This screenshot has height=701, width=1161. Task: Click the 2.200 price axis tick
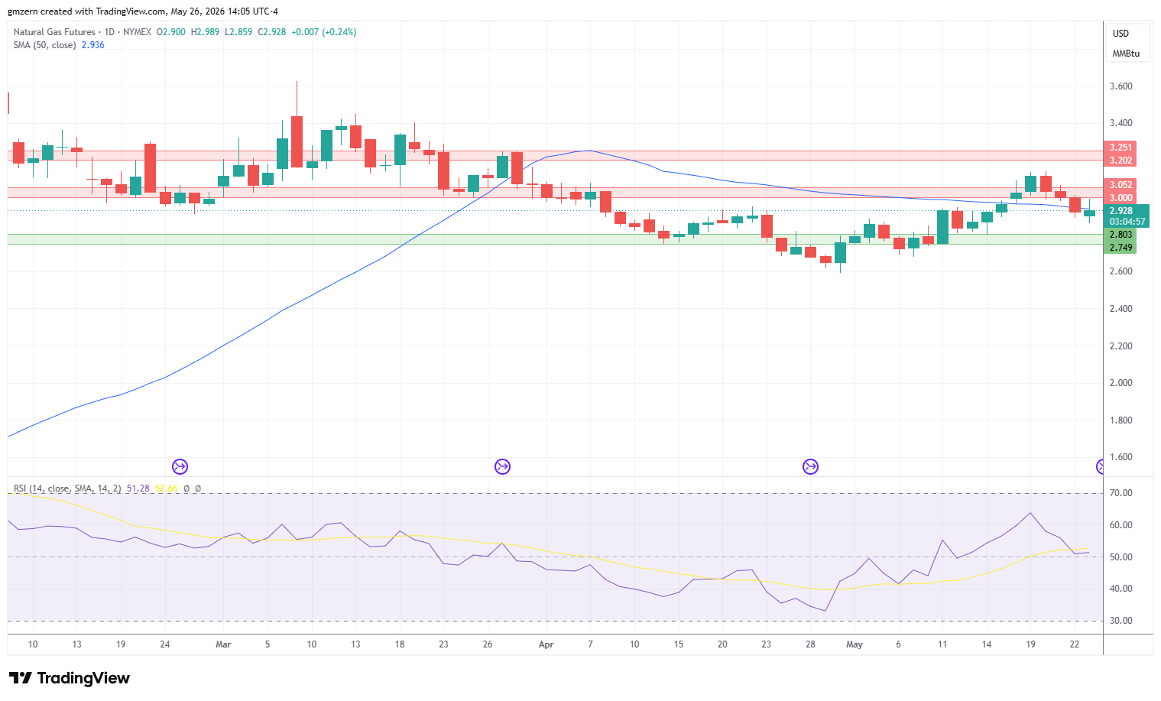pyautogui.click(x=1120, y=346)
